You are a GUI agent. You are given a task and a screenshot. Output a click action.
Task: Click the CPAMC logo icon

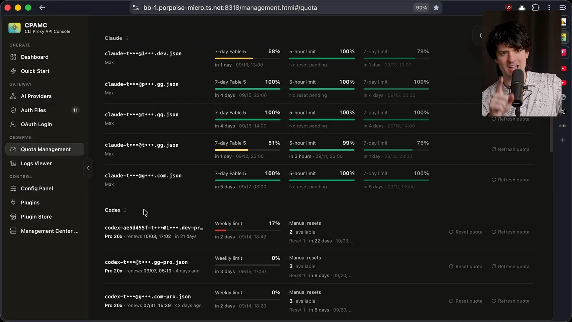pos(15,28)
